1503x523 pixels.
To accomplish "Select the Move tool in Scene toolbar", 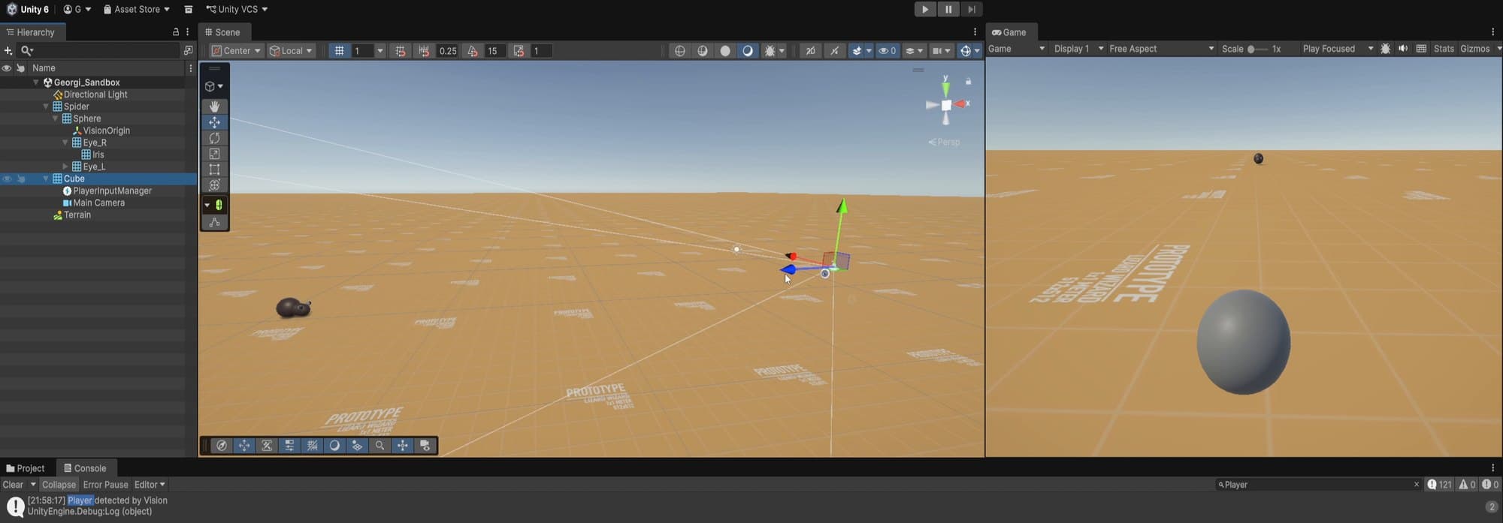I will 214,122.
